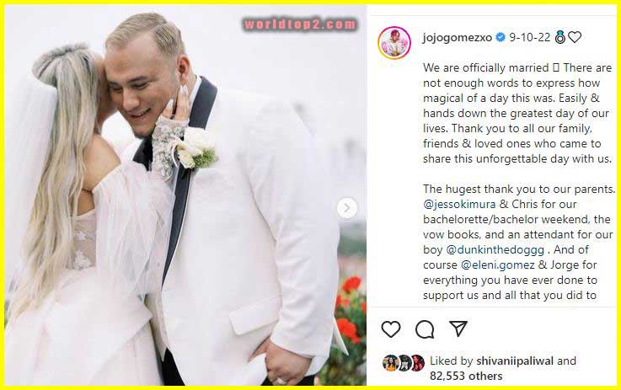Click the 9-10-22 date text
The image size is (621, 390).
529,37
